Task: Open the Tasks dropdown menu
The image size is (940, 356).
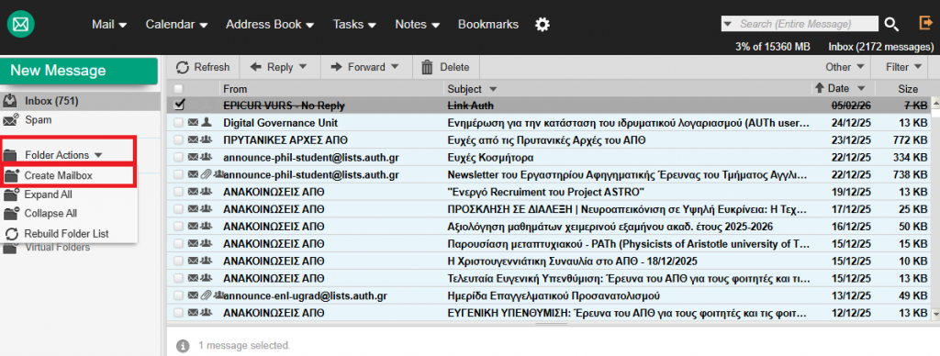Action: [354, 25]
